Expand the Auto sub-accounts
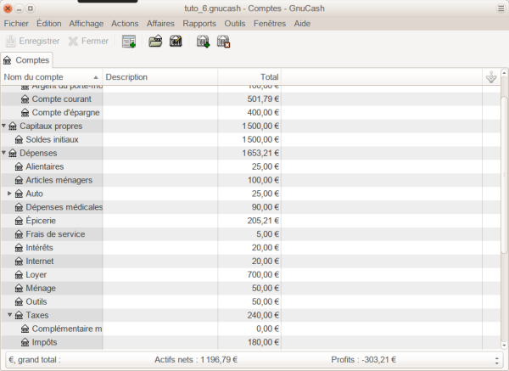The width and height of the screenshot is (509, 371). [x=10, y=194]
